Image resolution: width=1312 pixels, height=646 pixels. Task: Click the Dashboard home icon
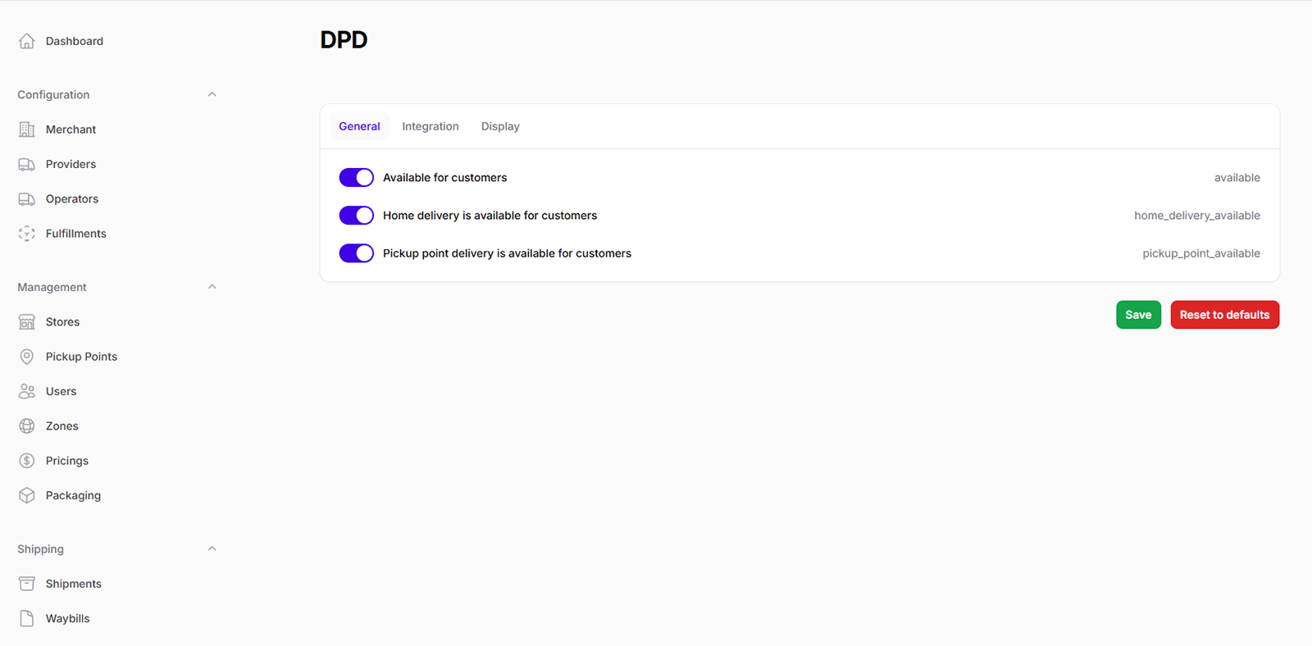tap(27, 41)
